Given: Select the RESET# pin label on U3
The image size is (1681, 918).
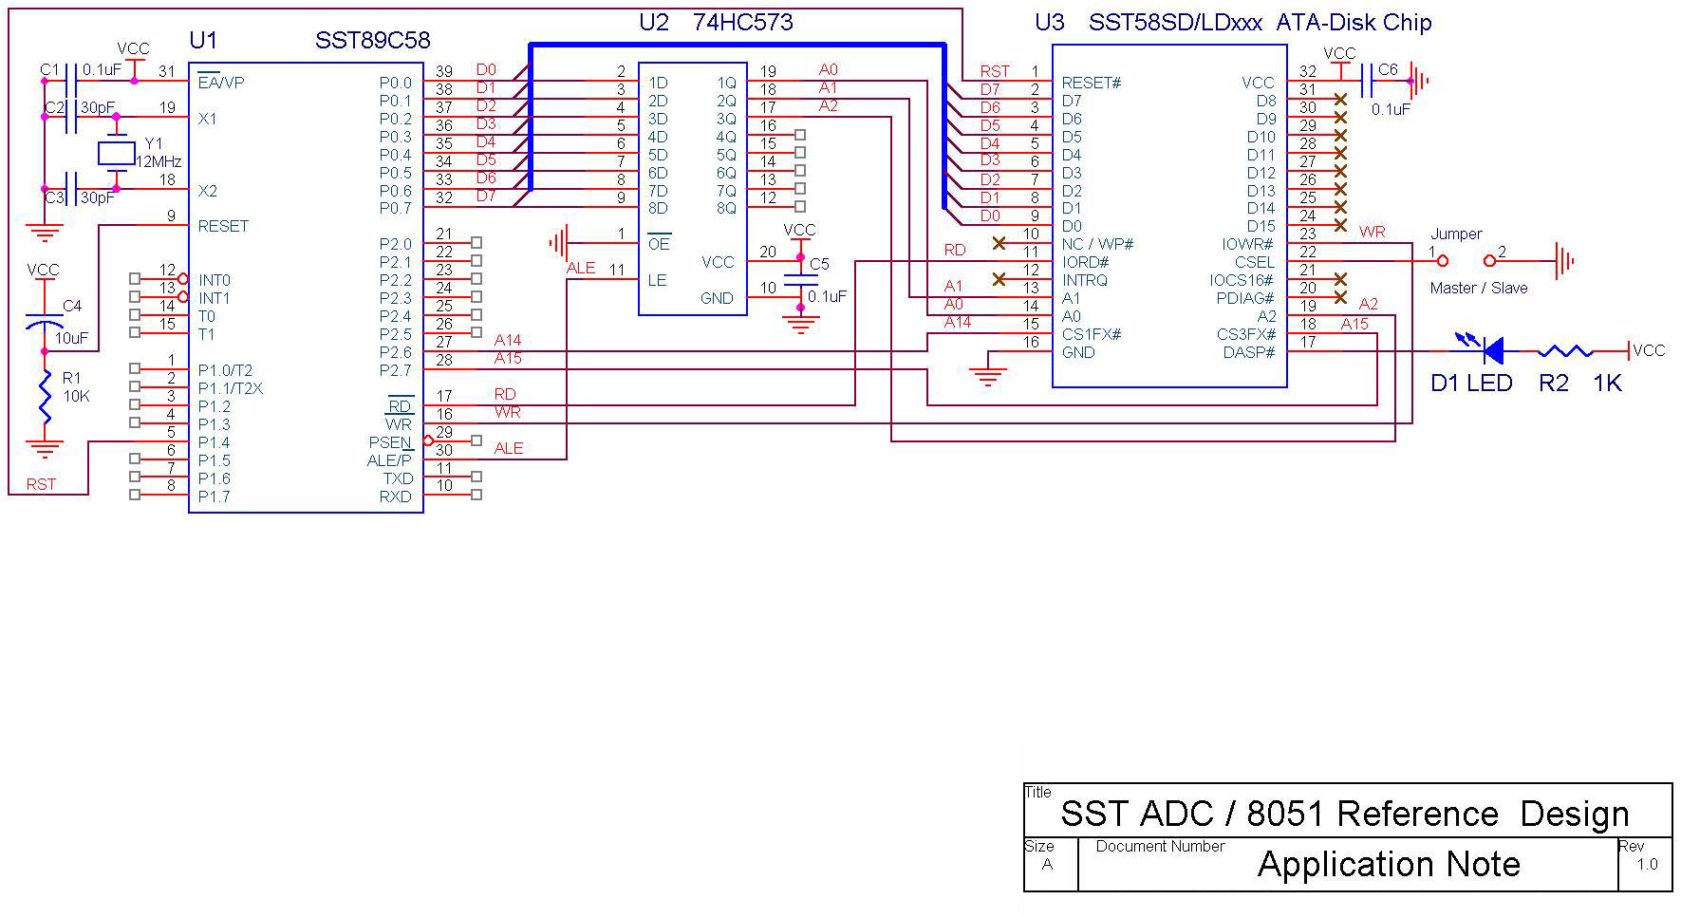Looking at the screenshot, I should (x=1092, y=83).
